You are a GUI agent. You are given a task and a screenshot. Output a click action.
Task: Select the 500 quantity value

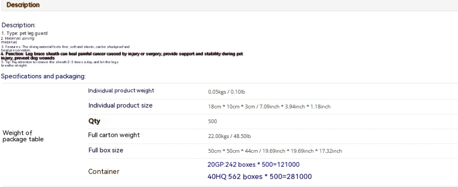tap(213, 122)
